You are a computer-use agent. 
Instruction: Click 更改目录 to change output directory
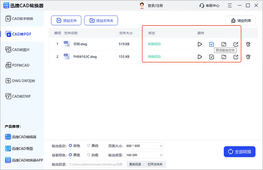tap(135, 164)
